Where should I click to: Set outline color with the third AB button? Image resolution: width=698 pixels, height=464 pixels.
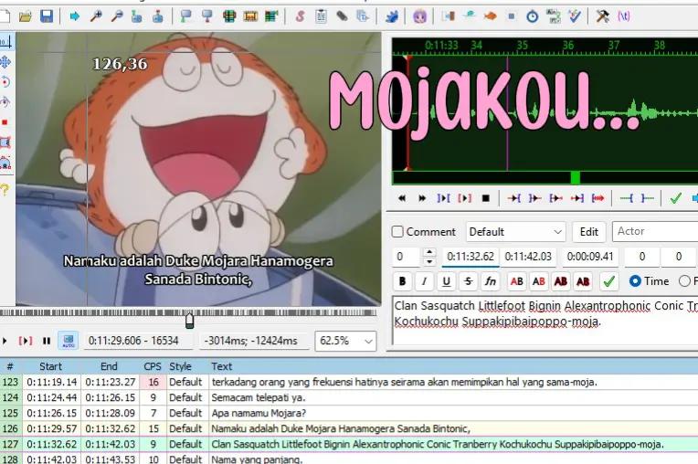pyautogui.click(x=560, y=281)
